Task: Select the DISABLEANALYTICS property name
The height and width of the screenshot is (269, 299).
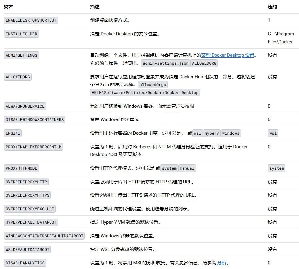Action: 25,263
